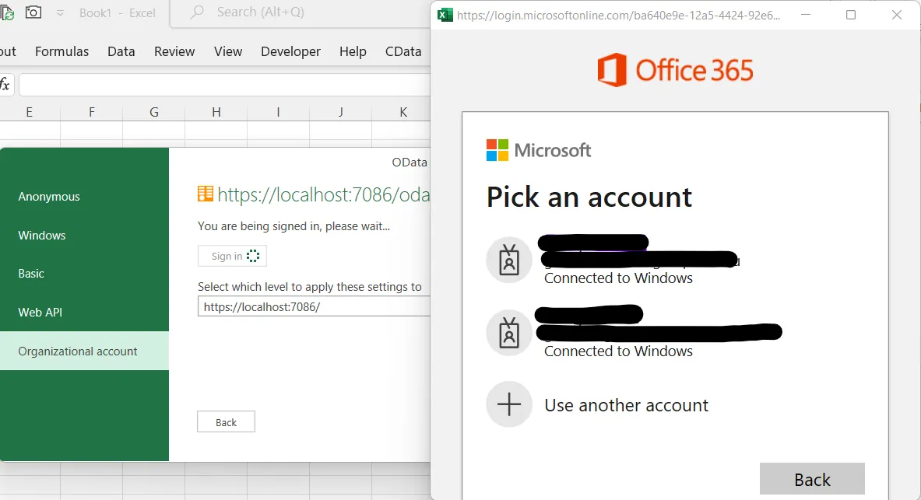Open the level selection dropdown showing localhost:7086
Image resolution: width=921 pixels, height=500 pixels.
pos(314,307)
